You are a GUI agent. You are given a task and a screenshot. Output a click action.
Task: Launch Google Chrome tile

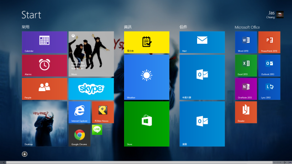[79, 136]
